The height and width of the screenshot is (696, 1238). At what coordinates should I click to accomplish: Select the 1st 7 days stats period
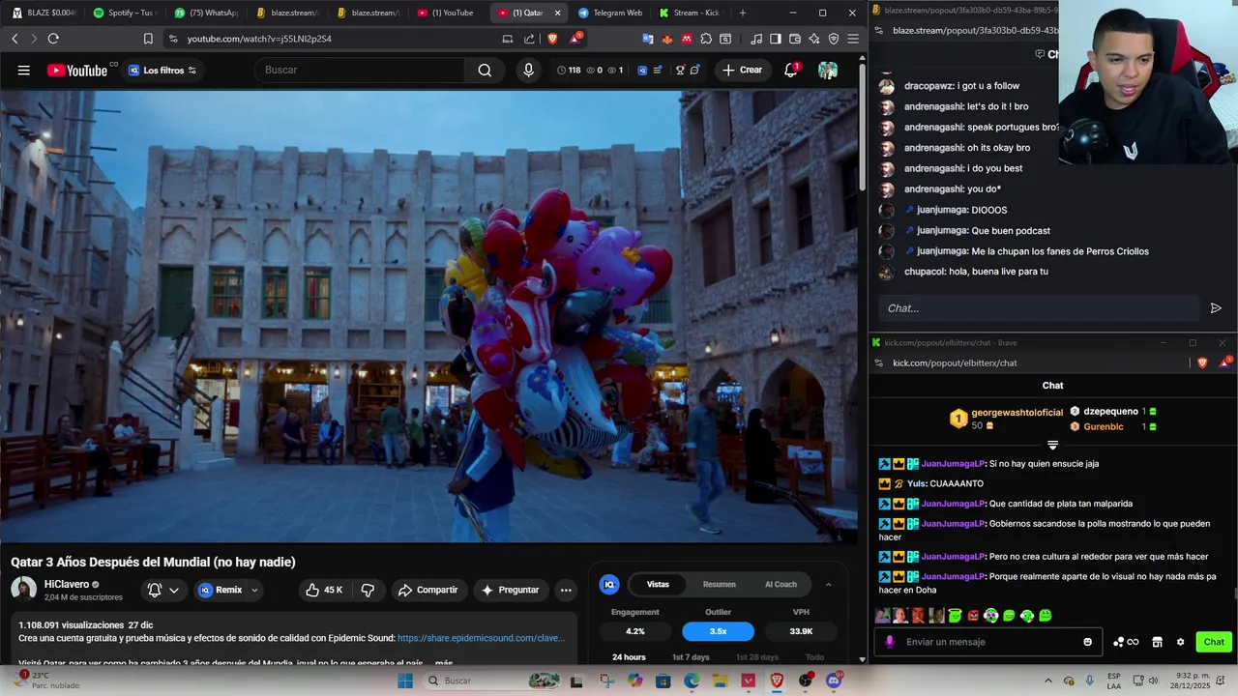[x=691, y=657]
